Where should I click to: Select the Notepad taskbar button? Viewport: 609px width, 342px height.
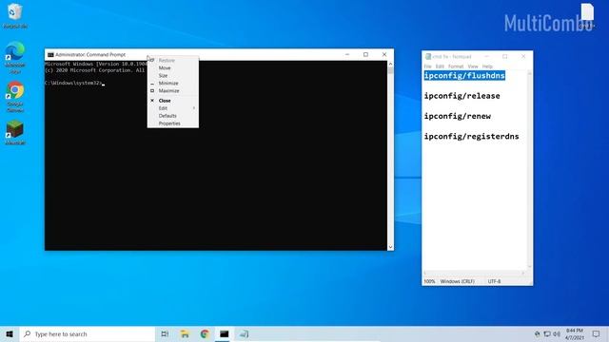coord(244,333)
